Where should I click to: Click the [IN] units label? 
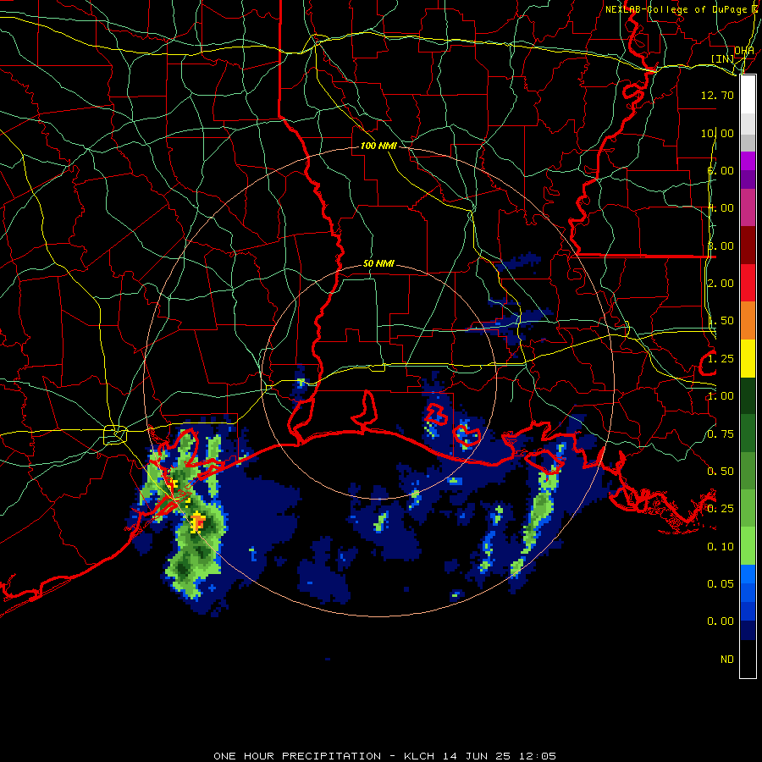(723, 59)
